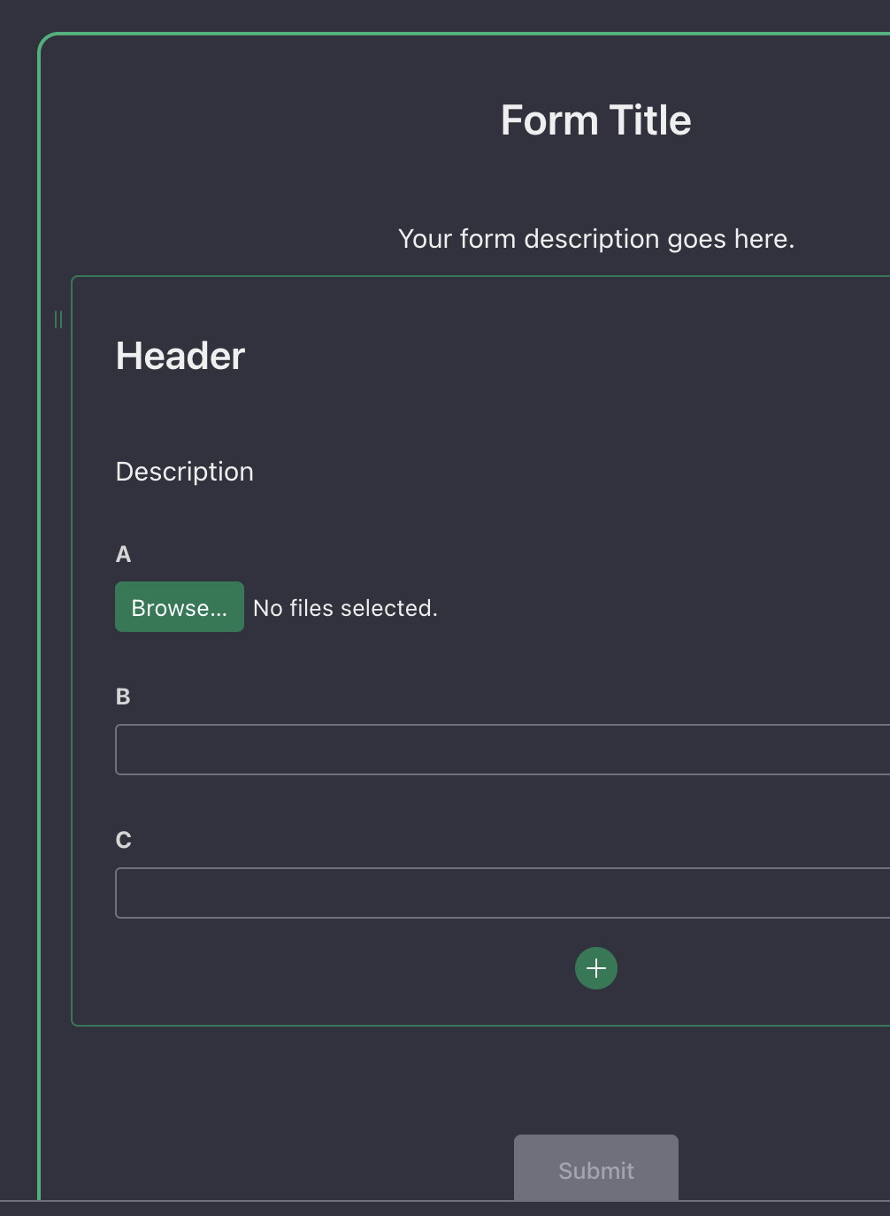Click the form description text
The height and width of the screenshot is (1216, 890).
[x=596, y=239]
